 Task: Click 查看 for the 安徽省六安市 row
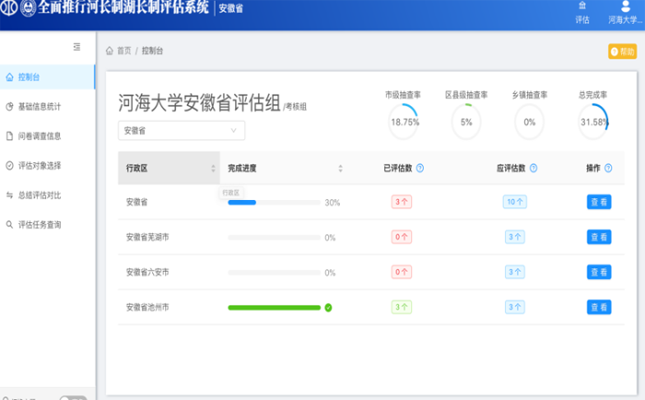click(x=598, y=272)
